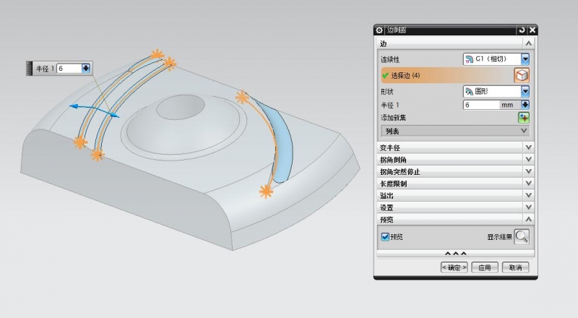578x318 pixels.
Task: Click the 添加新集 label
Action: pos(393,118)
